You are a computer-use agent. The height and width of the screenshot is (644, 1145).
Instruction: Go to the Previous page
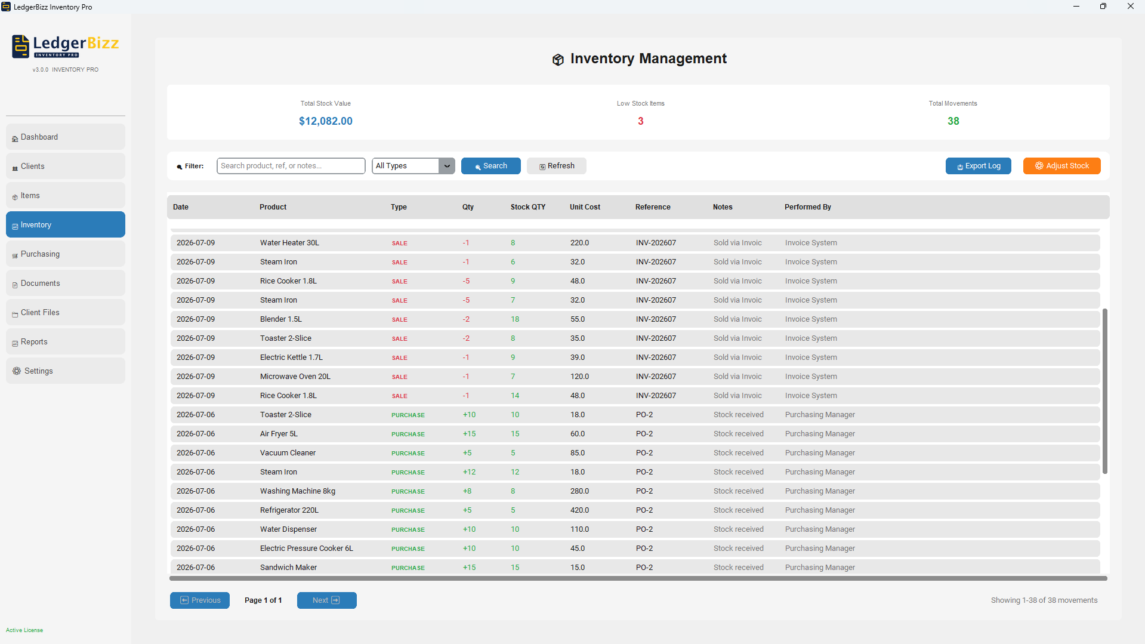200,600
